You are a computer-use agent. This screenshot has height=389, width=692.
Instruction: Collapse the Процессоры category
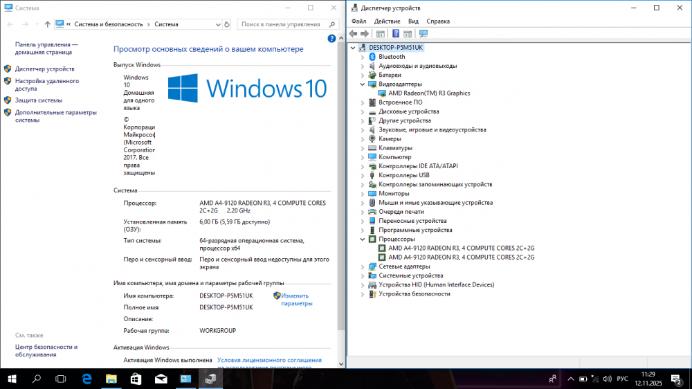363,239
